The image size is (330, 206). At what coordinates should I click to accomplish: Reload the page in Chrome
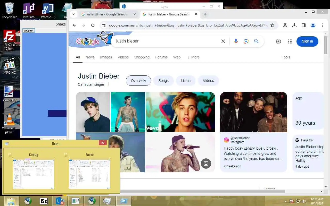pos(93,25)
